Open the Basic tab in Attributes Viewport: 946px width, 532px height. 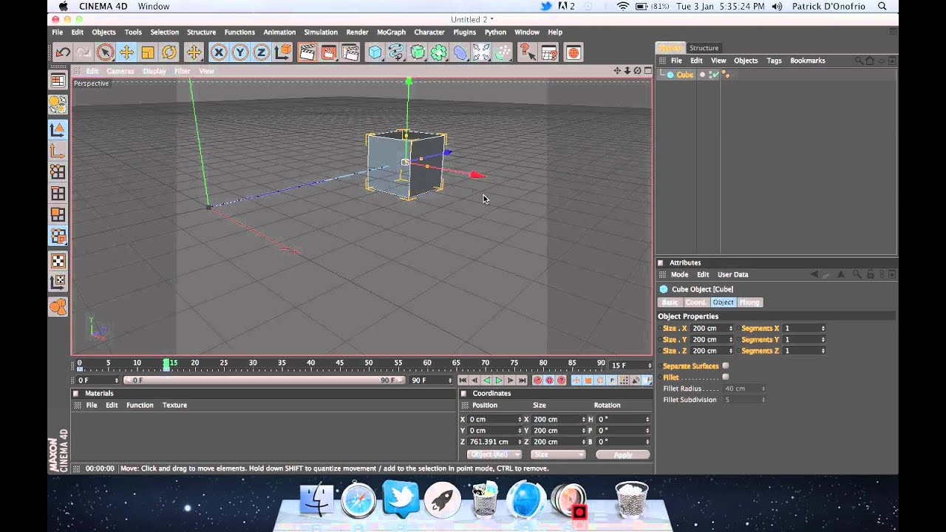click(670, 302)
